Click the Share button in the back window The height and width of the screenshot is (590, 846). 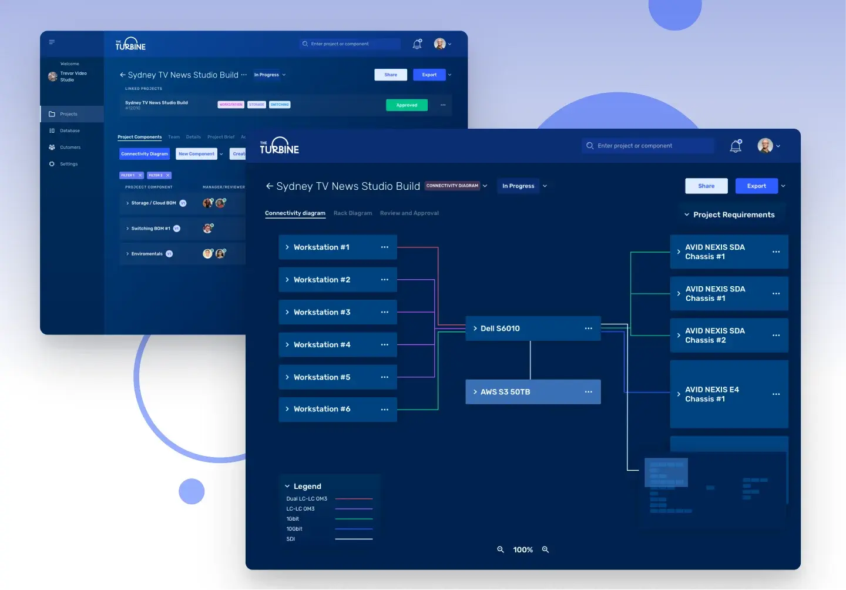(x=391, y=75)
